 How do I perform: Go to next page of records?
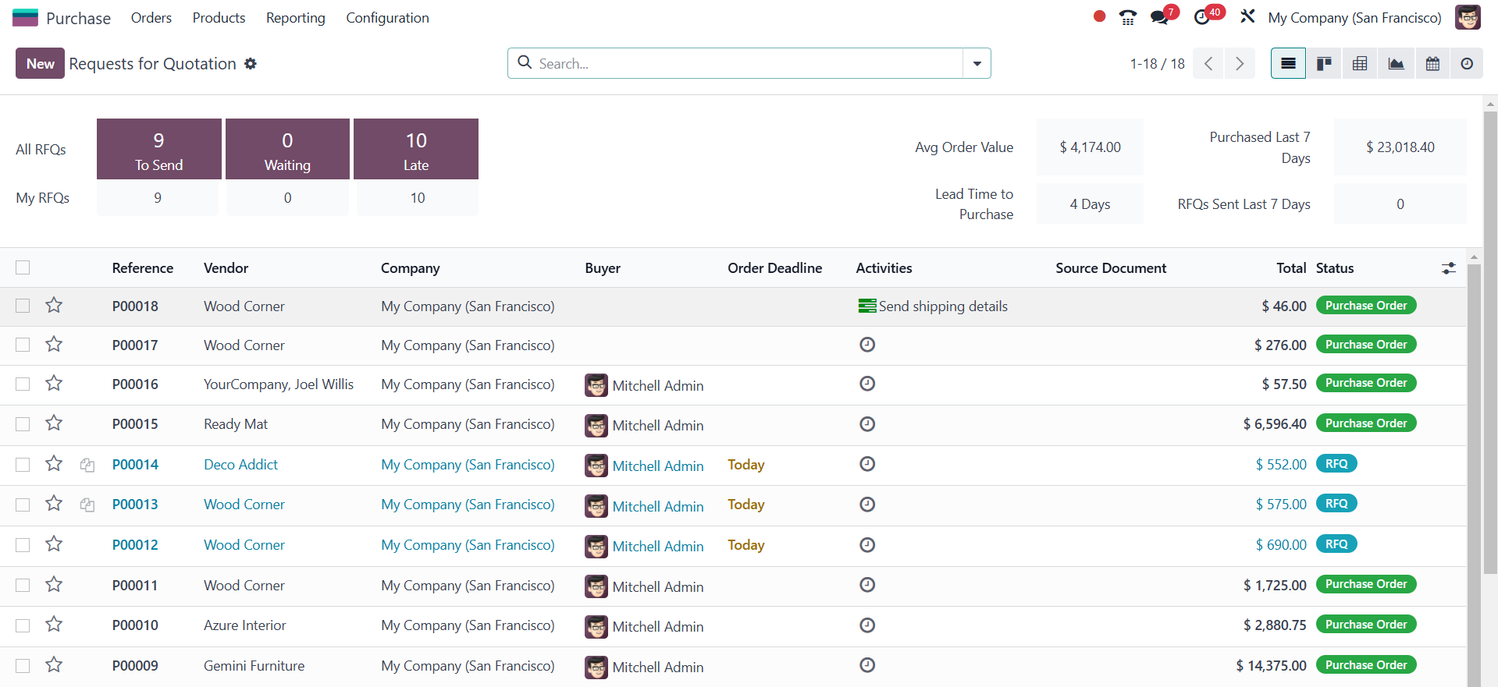(x=1240, y=63)
